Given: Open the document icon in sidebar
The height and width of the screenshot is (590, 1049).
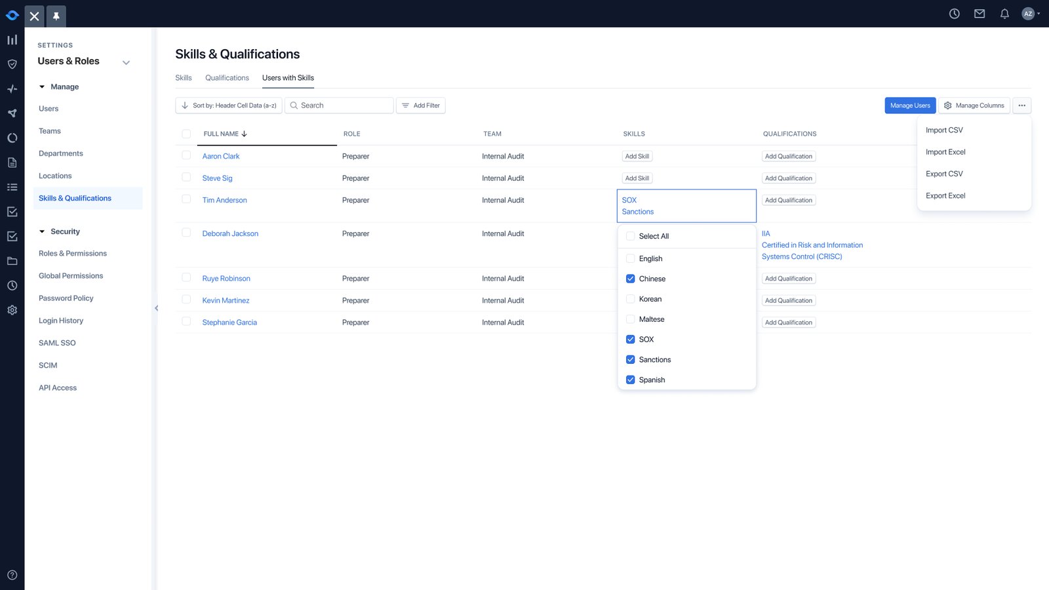Looking at the screenshot, I should point(12,163).
